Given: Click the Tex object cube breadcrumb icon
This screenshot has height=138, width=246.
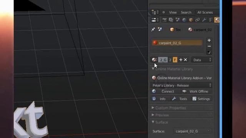Looking at the screenshot, I should pyautogui.click(x=172, y=30).
